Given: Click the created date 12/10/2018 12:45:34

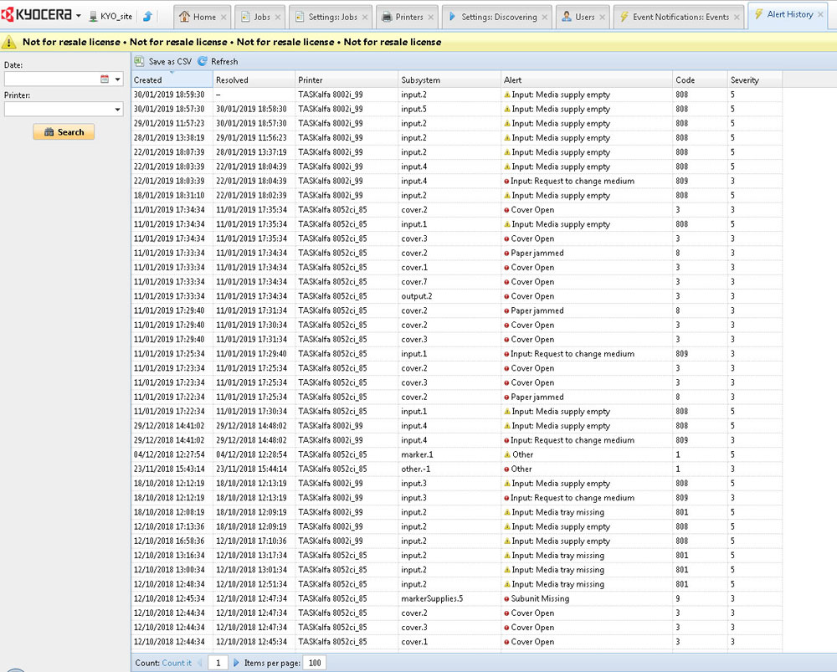Looking at the screenshot, I should (x=169, y=599).
